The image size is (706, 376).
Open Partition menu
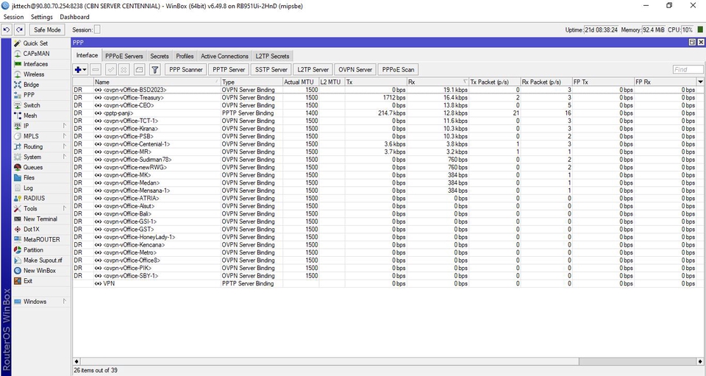pos(33,250)
